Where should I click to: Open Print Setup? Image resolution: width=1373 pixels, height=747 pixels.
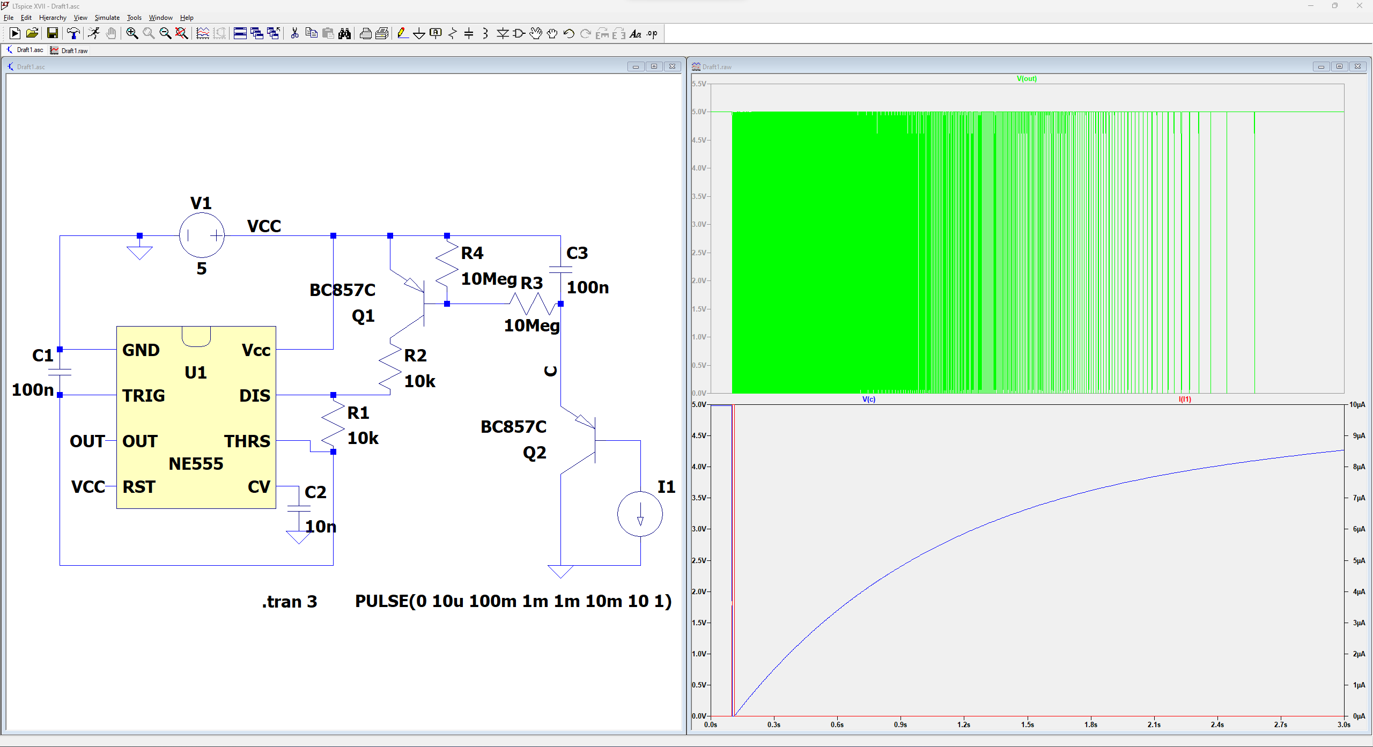(x=382, y=33)
